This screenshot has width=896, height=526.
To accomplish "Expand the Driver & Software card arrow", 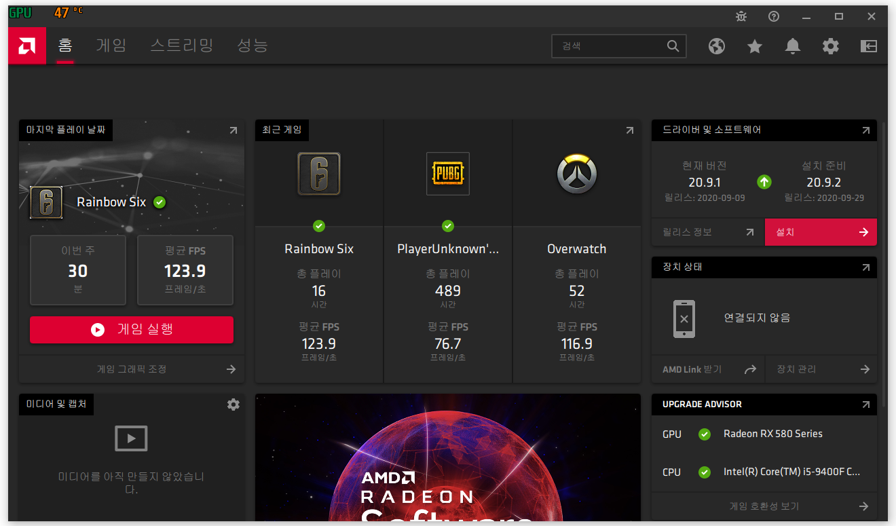I will 865,130.
